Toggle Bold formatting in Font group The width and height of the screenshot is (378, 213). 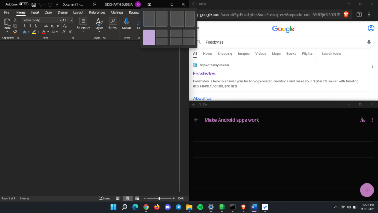[24, 26]
